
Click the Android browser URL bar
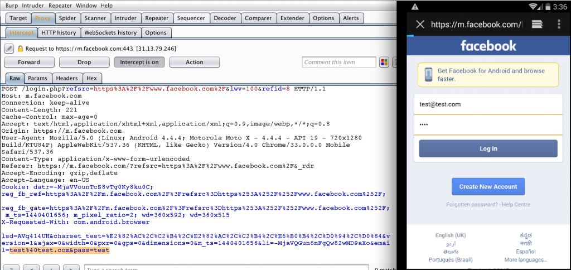[476, 25]
